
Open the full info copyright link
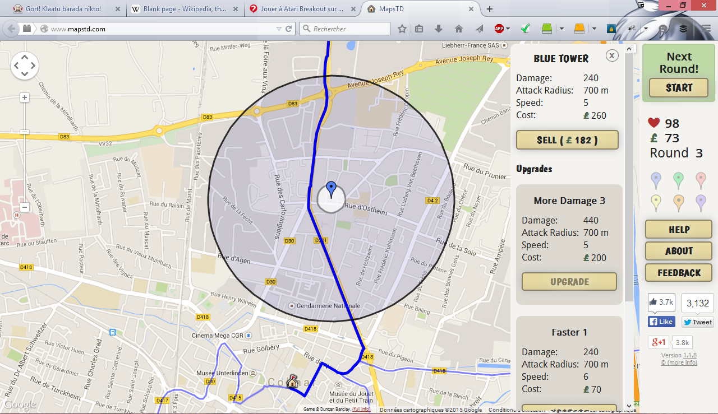click(x=361, y=410)
